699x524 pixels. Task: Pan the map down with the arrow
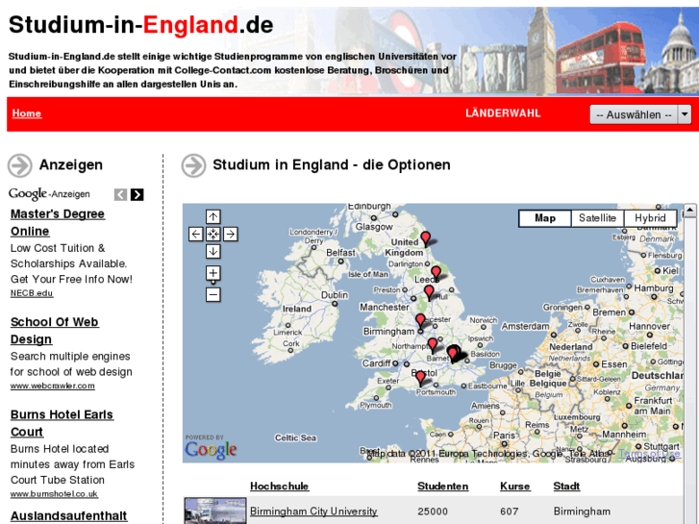[213, 252]
